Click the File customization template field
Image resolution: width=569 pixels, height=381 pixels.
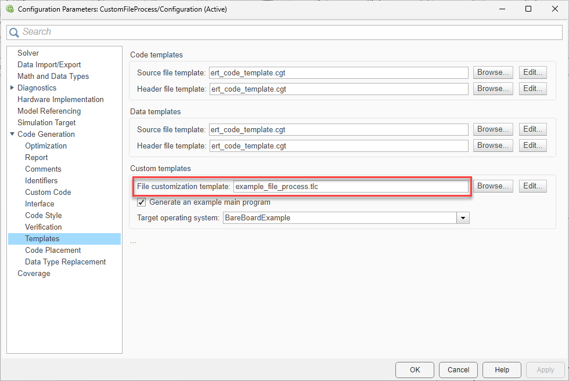[350, 187]
